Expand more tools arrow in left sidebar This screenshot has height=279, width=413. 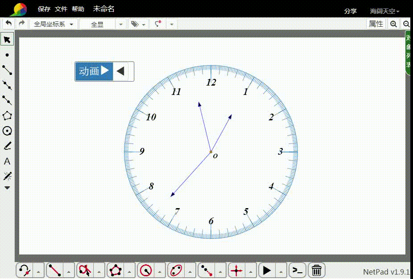(x=7, y=188)
